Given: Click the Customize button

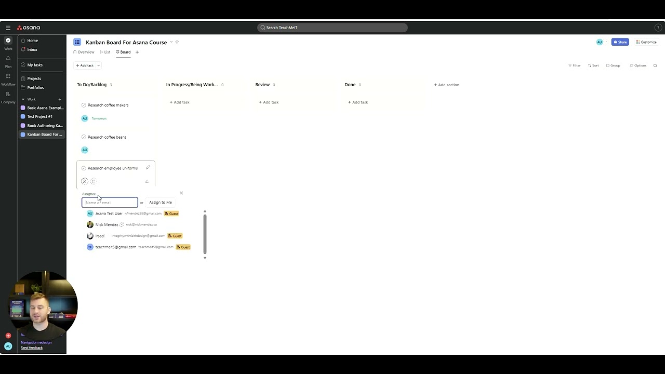Looking at the screenshot, I should coord(646,42).
